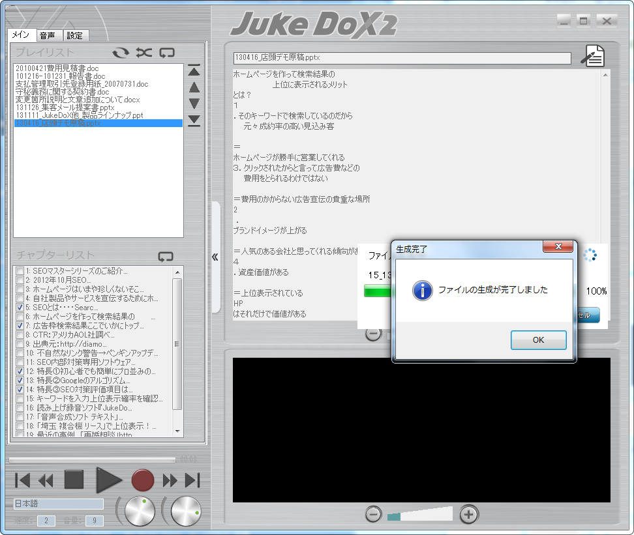Maximize the Juke DoX2 window
The image size is (634, 535).
[584, 21]
